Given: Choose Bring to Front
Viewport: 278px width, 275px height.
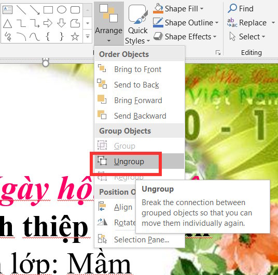Looking at the screenshot, I should 140,69.
